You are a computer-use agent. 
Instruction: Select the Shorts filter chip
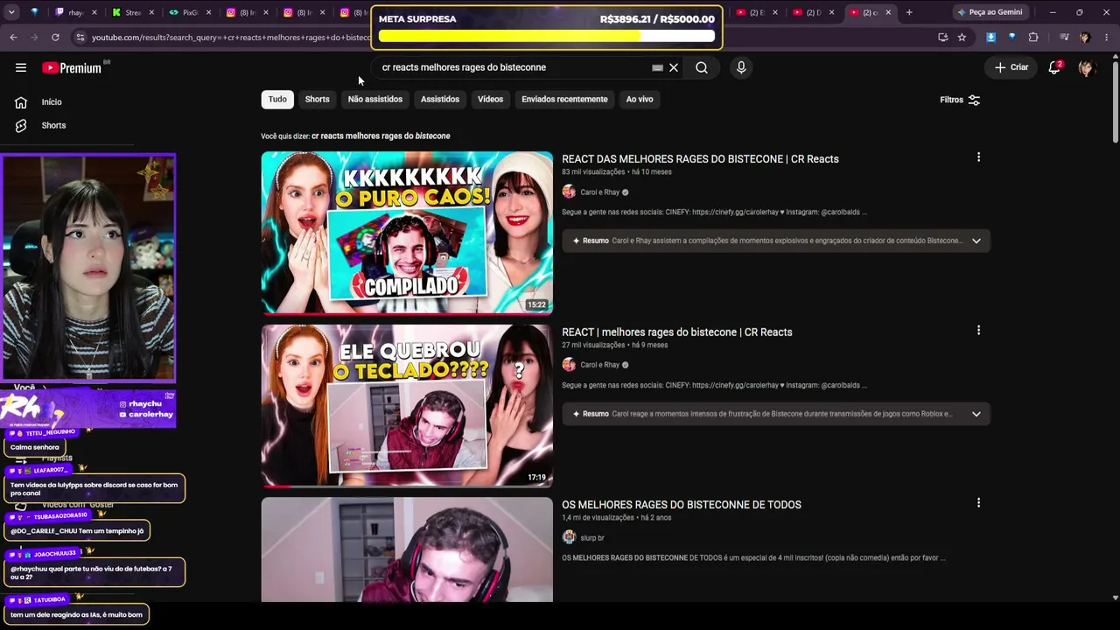(318, 99)
